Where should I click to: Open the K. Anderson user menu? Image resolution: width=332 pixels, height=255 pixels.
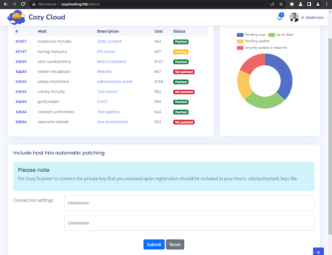[x=312, y=18]
